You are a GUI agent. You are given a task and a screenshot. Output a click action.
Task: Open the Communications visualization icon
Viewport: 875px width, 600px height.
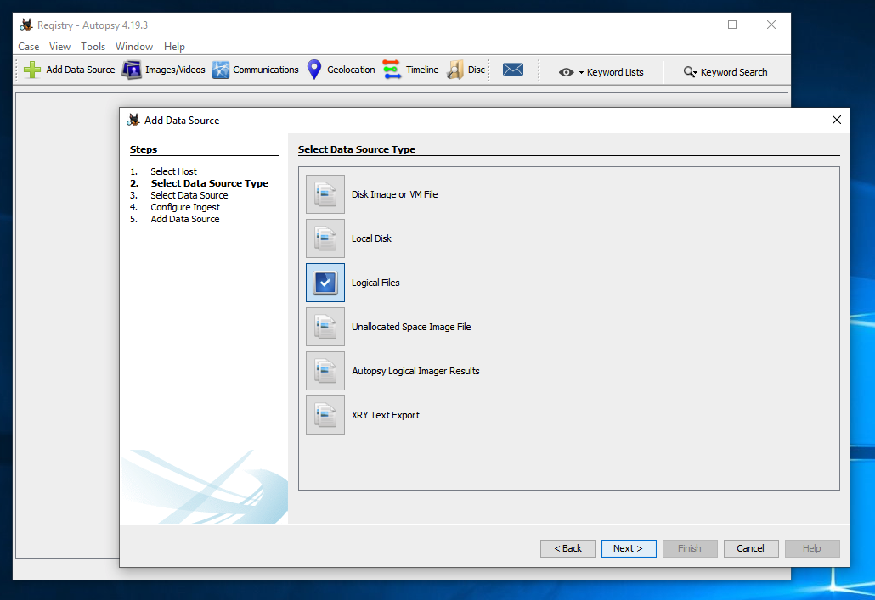pos(220,70)
